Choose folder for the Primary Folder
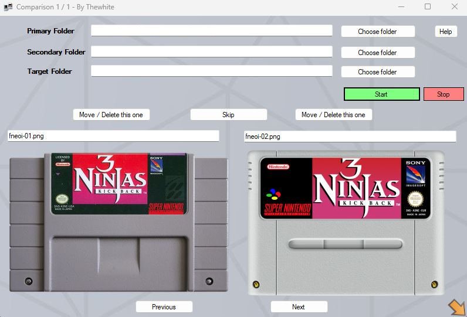The width and height of the screenshot is (467, 317). (378, 32)
